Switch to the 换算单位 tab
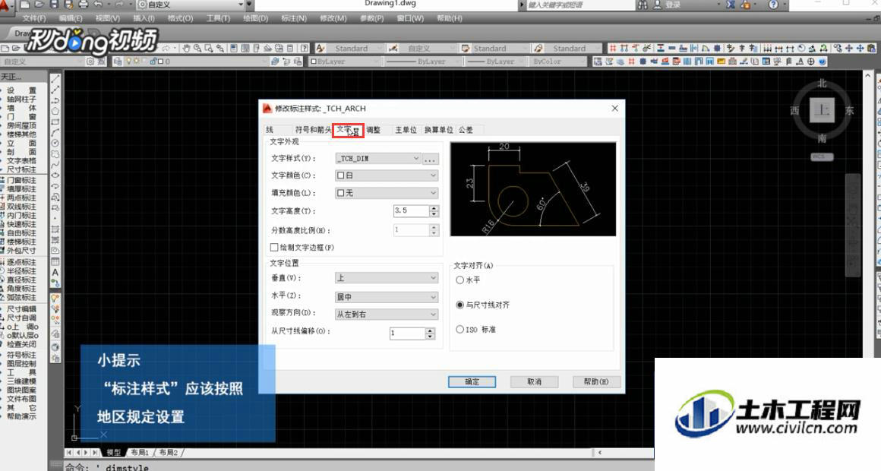 438,130
